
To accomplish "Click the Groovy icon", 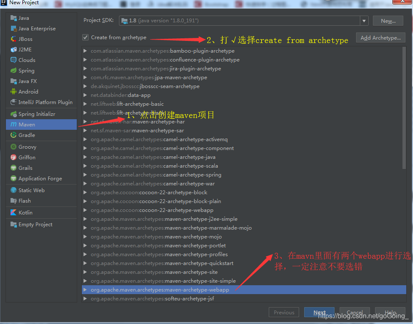I will click(x=13, y=147).
